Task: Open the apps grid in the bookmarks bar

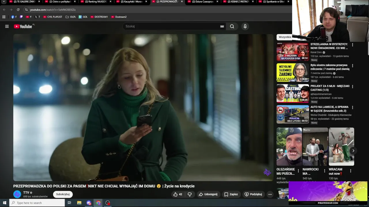Action: point(4,17)
